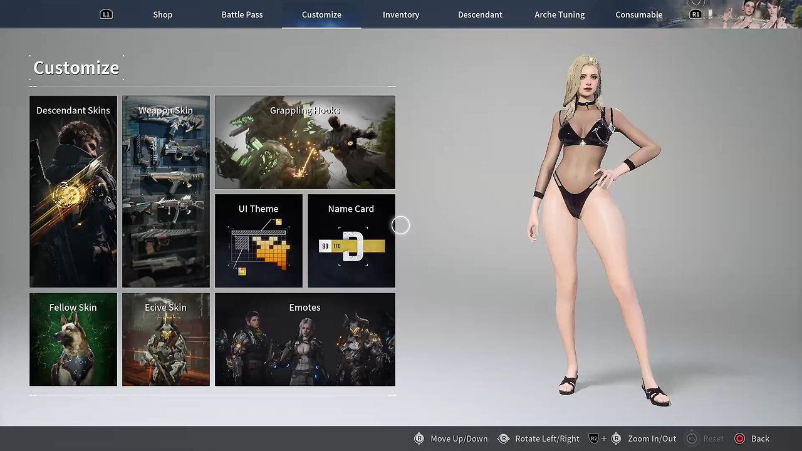Click the R3 Reset stick icon
Image resolution: width=802 pixels, height=451 pixels.
pos(692,438)
